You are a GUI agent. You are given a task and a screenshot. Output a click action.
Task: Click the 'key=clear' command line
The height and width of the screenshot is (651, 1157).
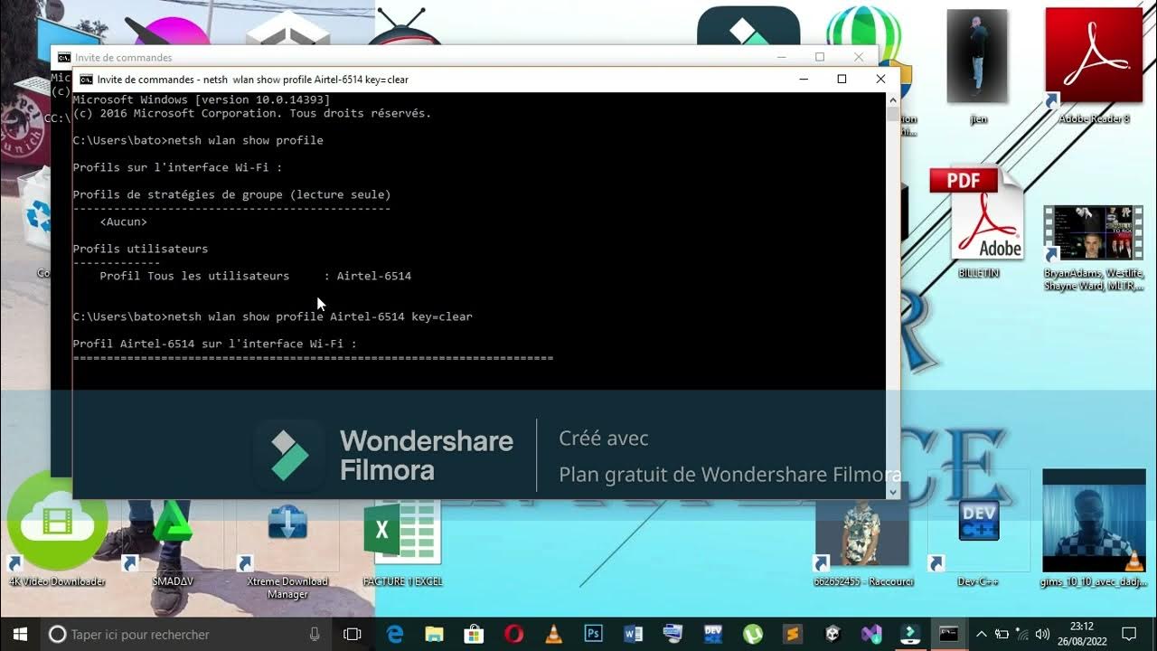(x=272, y=316)
